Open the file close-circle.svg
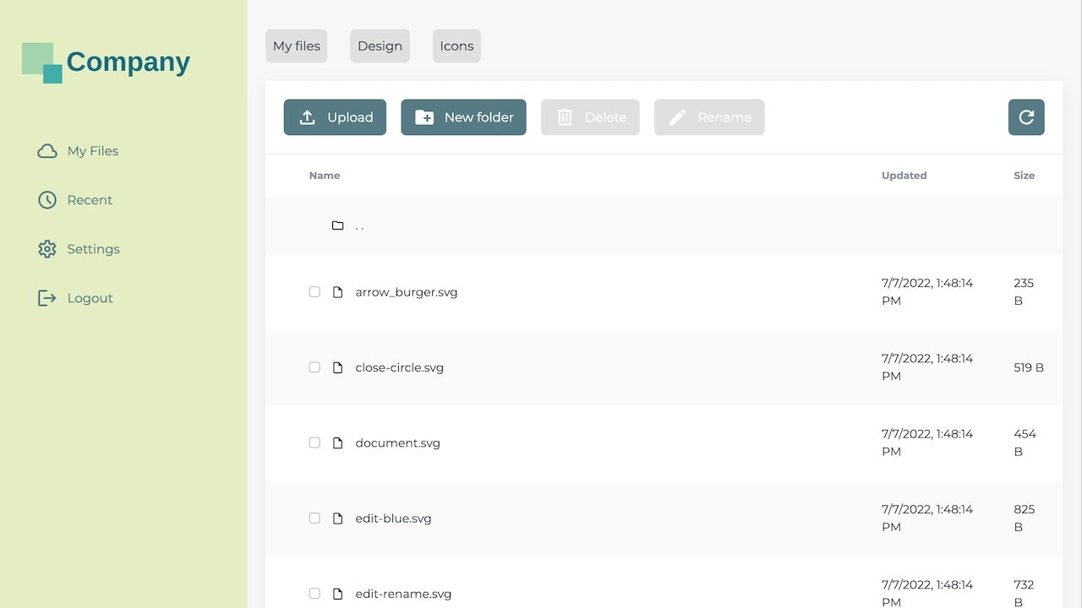 click(400, 367)
